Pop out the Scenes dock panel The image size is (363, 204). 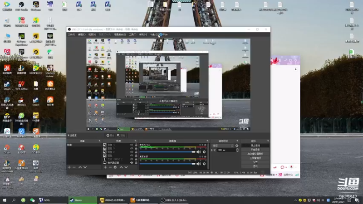[99, 141]
